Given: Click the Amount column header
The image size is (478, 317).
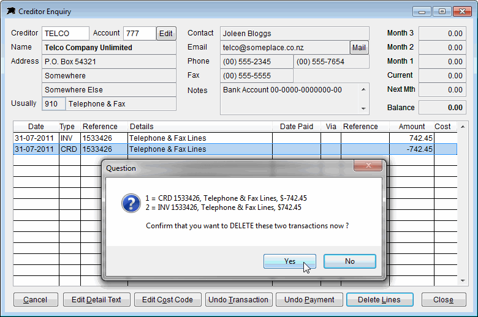Looking at the screenshot, I should (411, 127).
